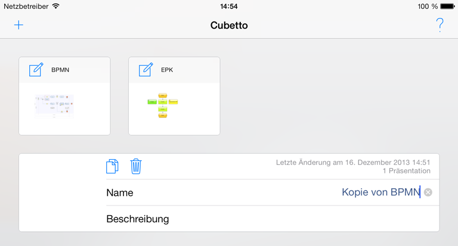Open the EPK diagram thumbnail
Screen dimensions: 458x246
click(163, 105)
